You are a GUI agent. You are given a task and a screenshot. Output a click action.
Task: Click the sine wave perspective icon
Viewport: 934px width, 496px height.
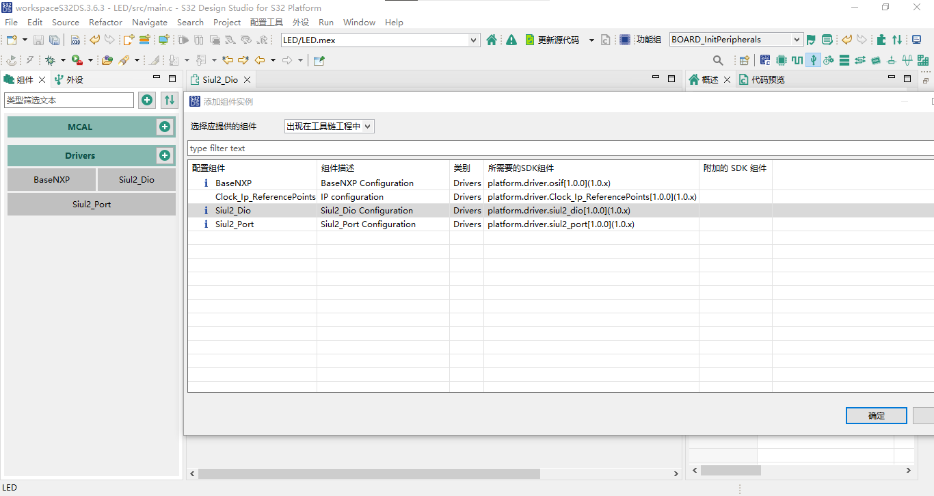point(907,60)
